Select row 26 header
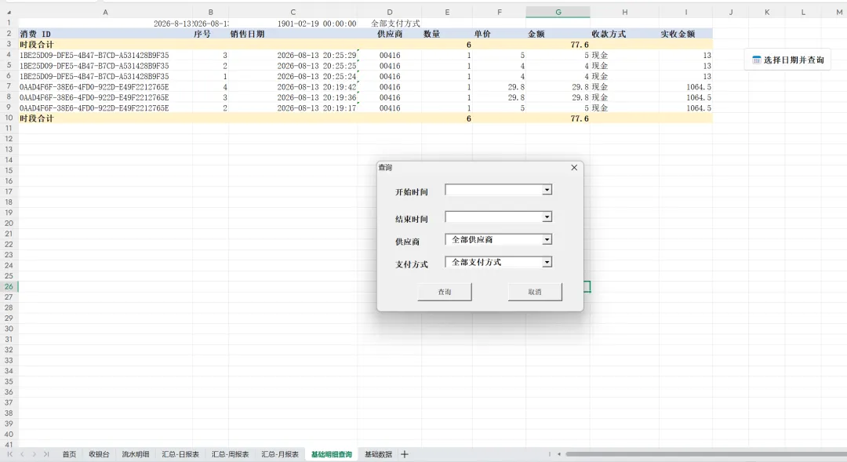Screen dimensions: 847x462 pyautogui.click(x=9, y=286)
